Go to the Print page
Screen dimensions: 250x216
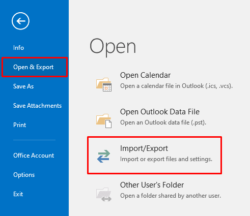click(x=19, y=125)
